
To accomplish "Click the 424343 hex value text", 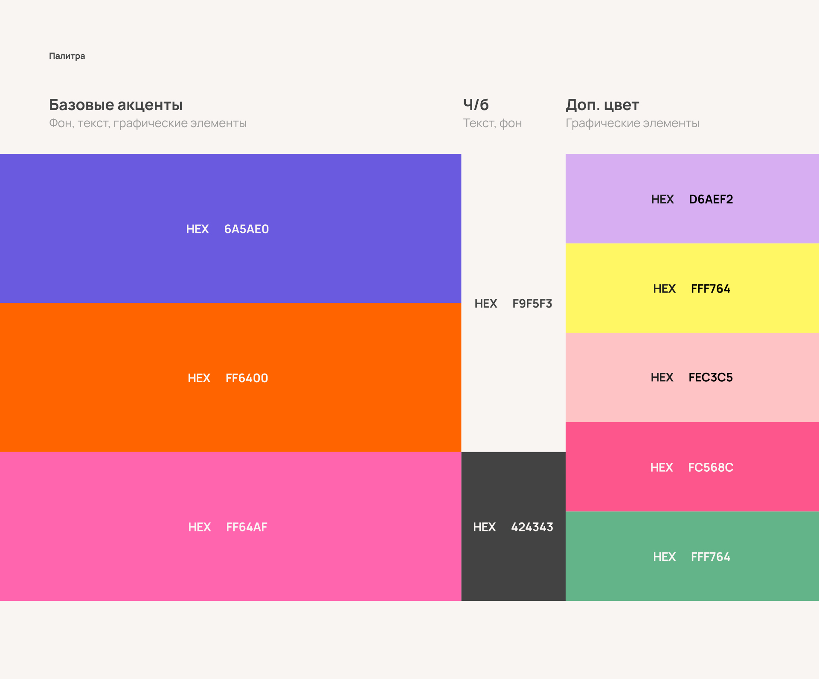I will pos(532,527).
